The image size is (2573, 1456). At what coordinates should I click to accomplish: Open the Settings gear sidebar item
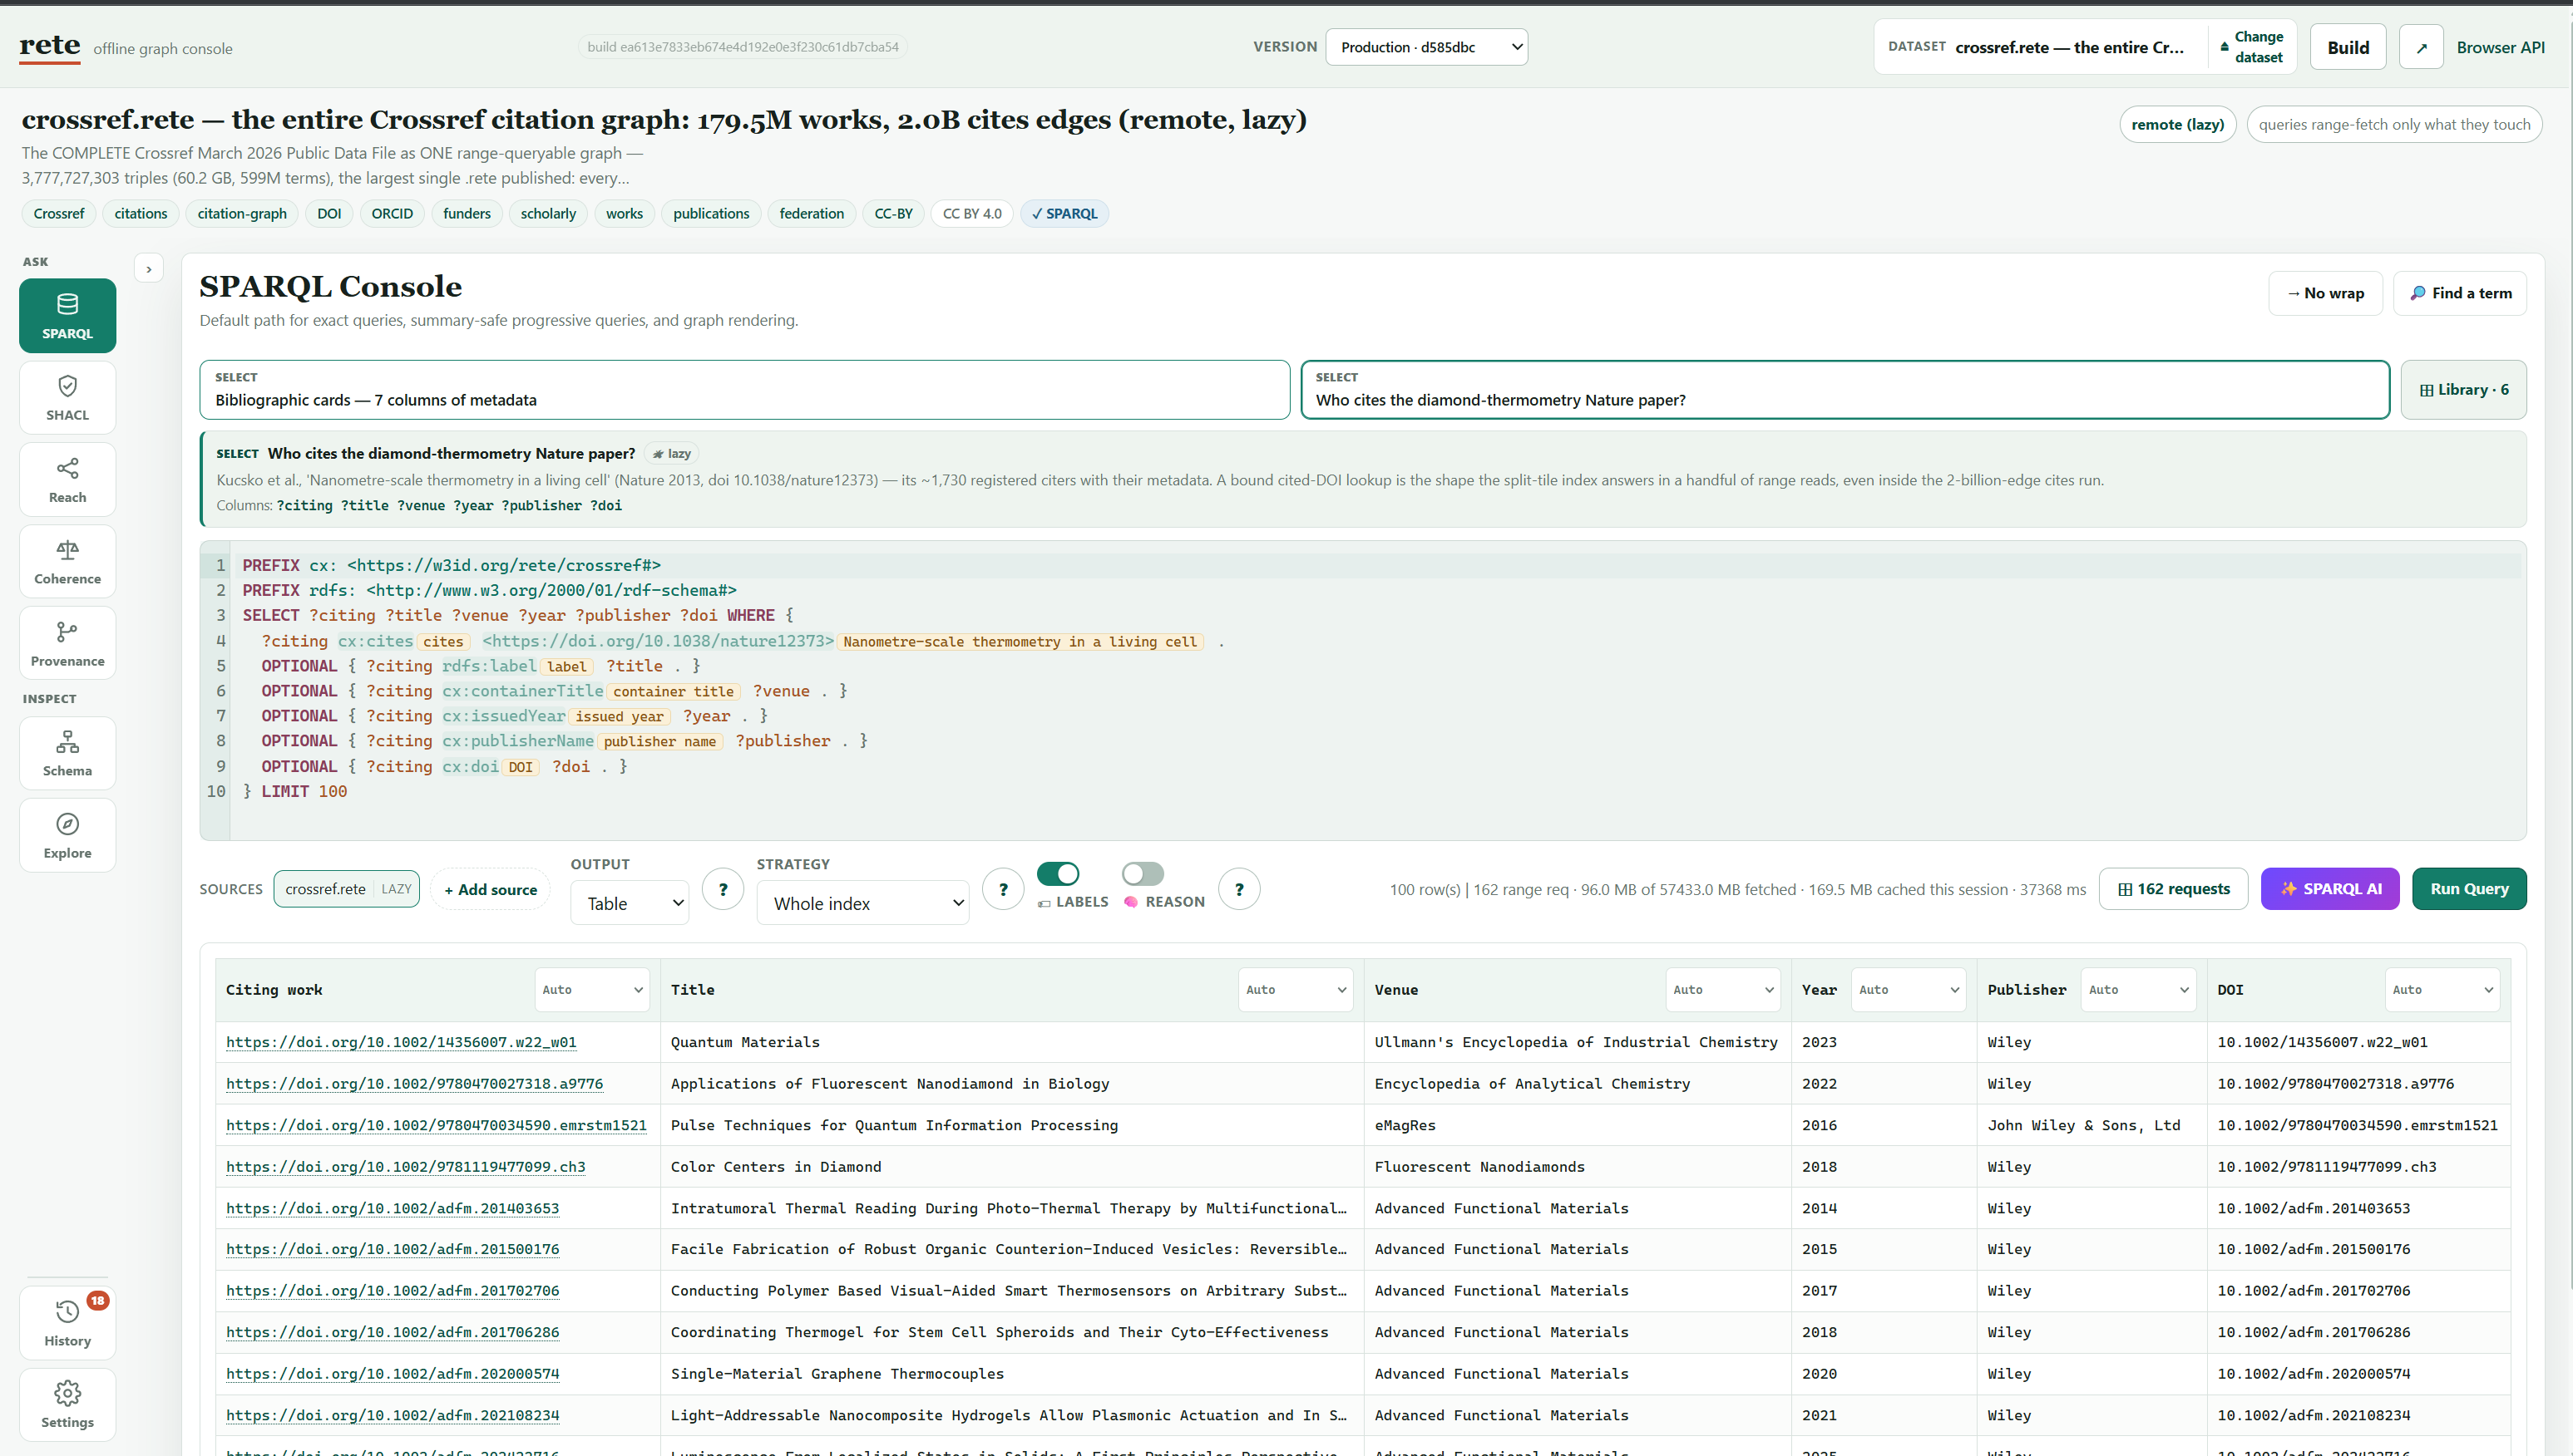tap(67, 1404)
